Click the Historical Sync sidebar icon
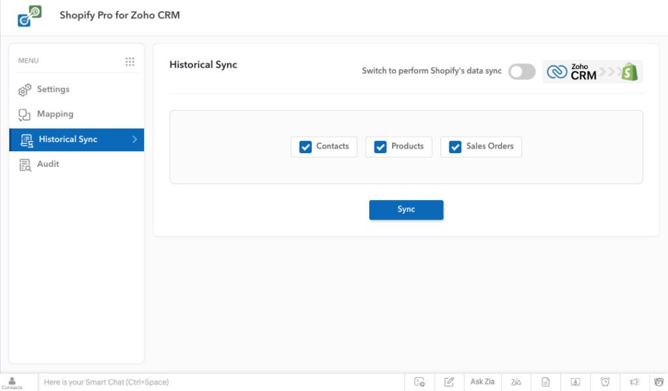This screenshot has width=668, height=391. point(26,140)
